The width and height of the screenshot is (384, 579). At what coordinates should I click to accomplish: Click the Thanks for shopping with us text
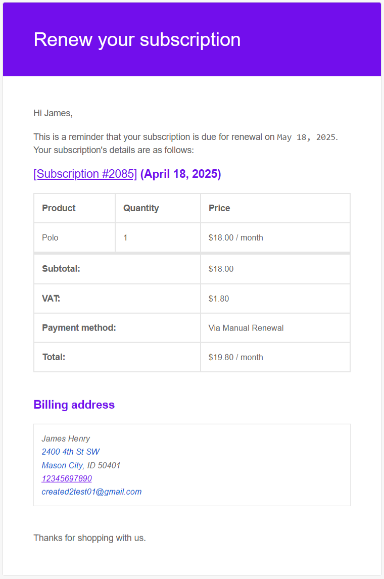[89, 538]
